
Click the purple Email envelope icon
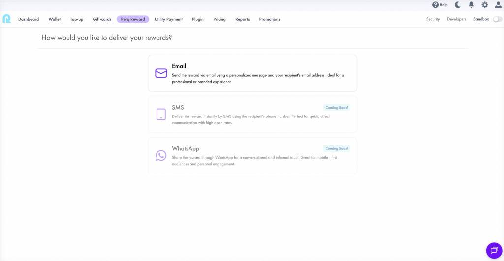coord(161,73)
